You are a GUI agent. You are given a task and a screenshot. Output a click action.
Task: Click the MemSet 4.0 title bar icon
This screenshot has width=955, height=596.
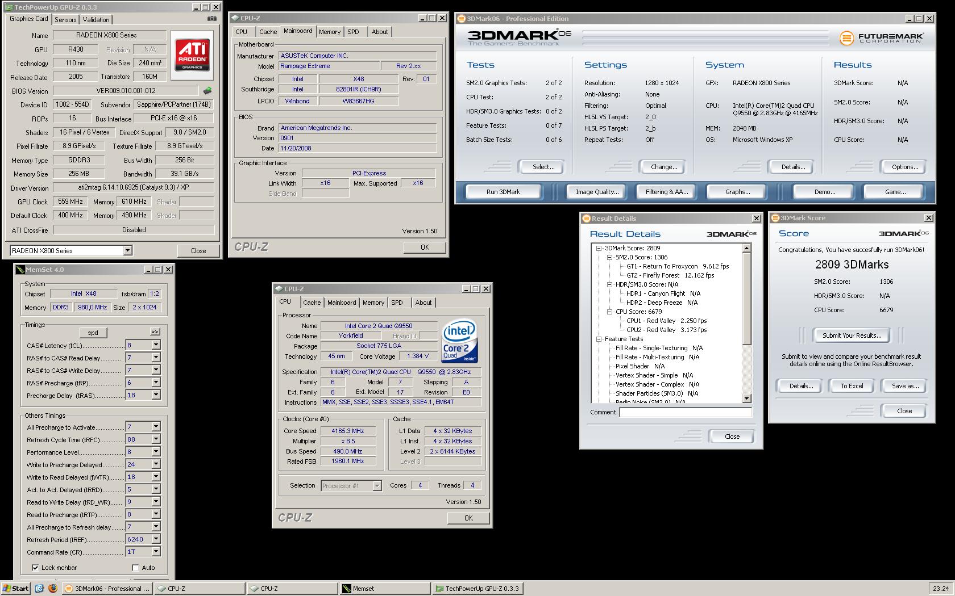pyautogui.click(x=20, y=270)
